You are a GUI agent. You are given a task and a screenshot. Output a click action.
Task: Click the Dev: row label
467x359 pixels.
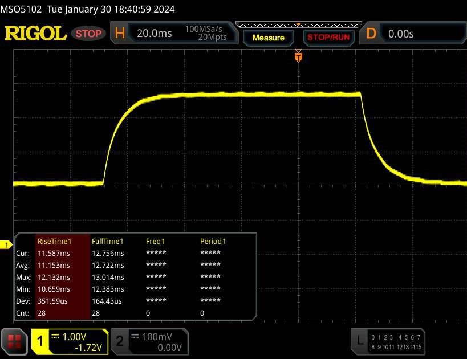pyautogui.click(x=23, y=301)
